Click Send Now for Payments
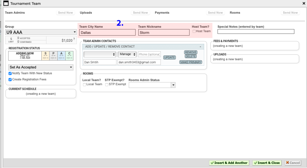The width and height of the screenshot is (307, 168). click(x=215, y=13)
